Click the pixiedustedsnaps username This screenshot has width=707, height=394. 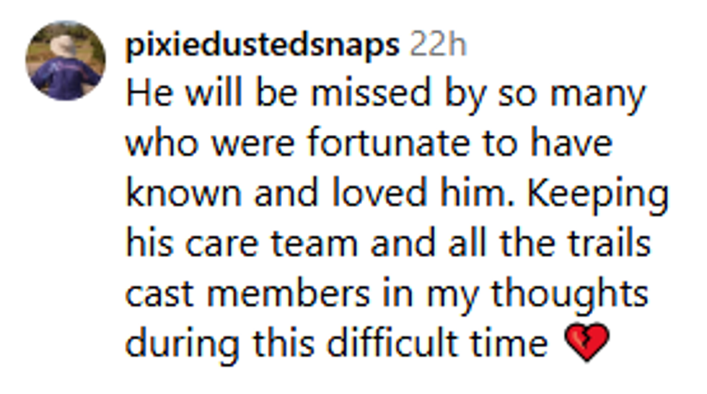tap(261, 45)
